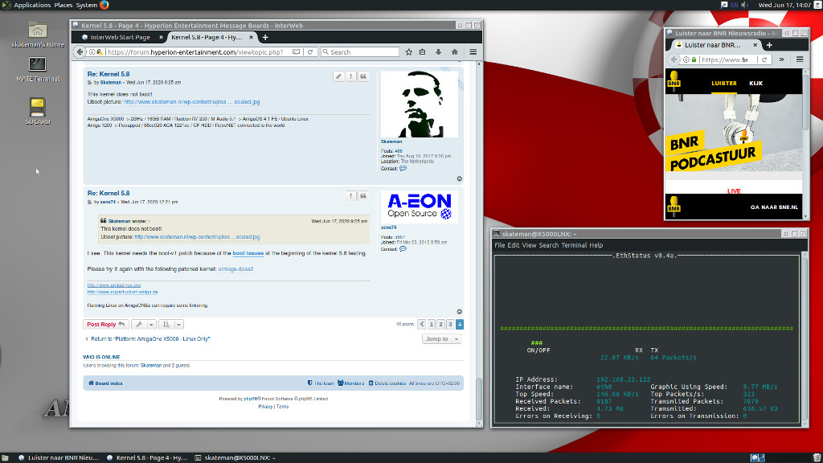Open a new tab in the forum browser
823x463 pixels.
click(265, 37)
